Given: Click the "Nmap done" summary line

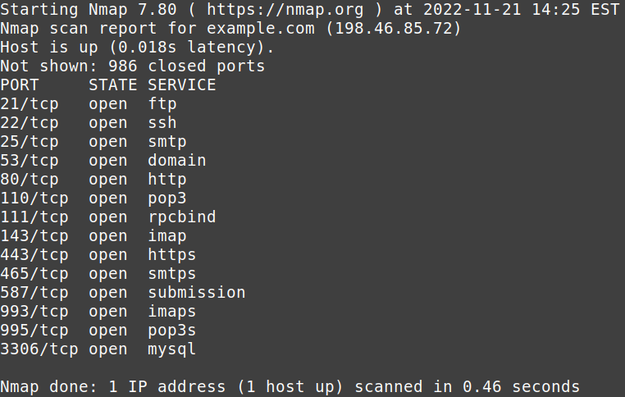Looking at the screenshot, I should coord(290,386).
